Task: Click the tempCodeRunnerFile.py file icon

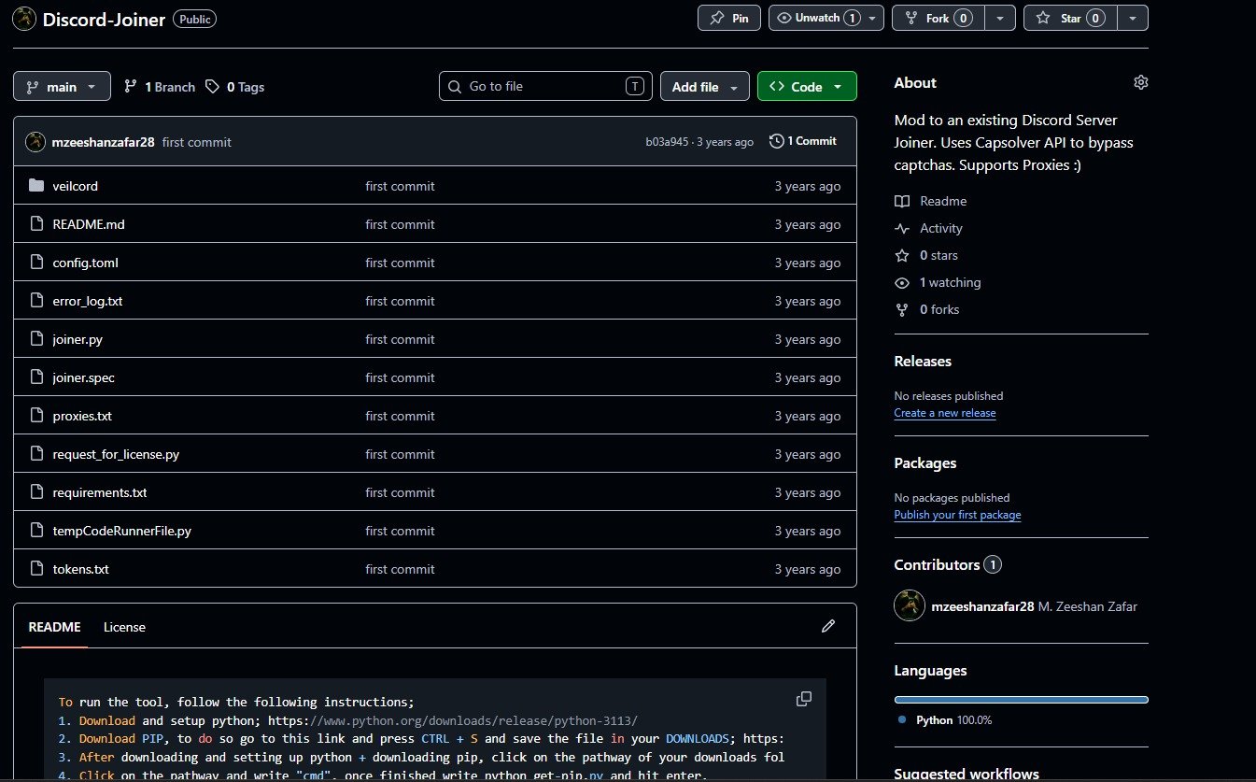Action: pyautogui.click(x=36, y=531)
